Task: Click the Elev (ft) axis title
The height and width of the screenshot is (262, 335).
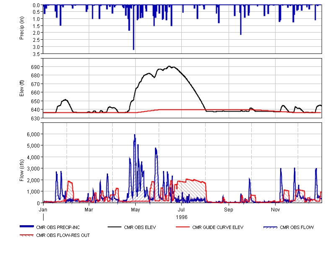Action: click(x=22, y=88)
